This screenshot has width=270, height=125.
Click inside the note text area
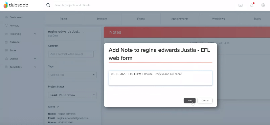click(x=160, y=78)
